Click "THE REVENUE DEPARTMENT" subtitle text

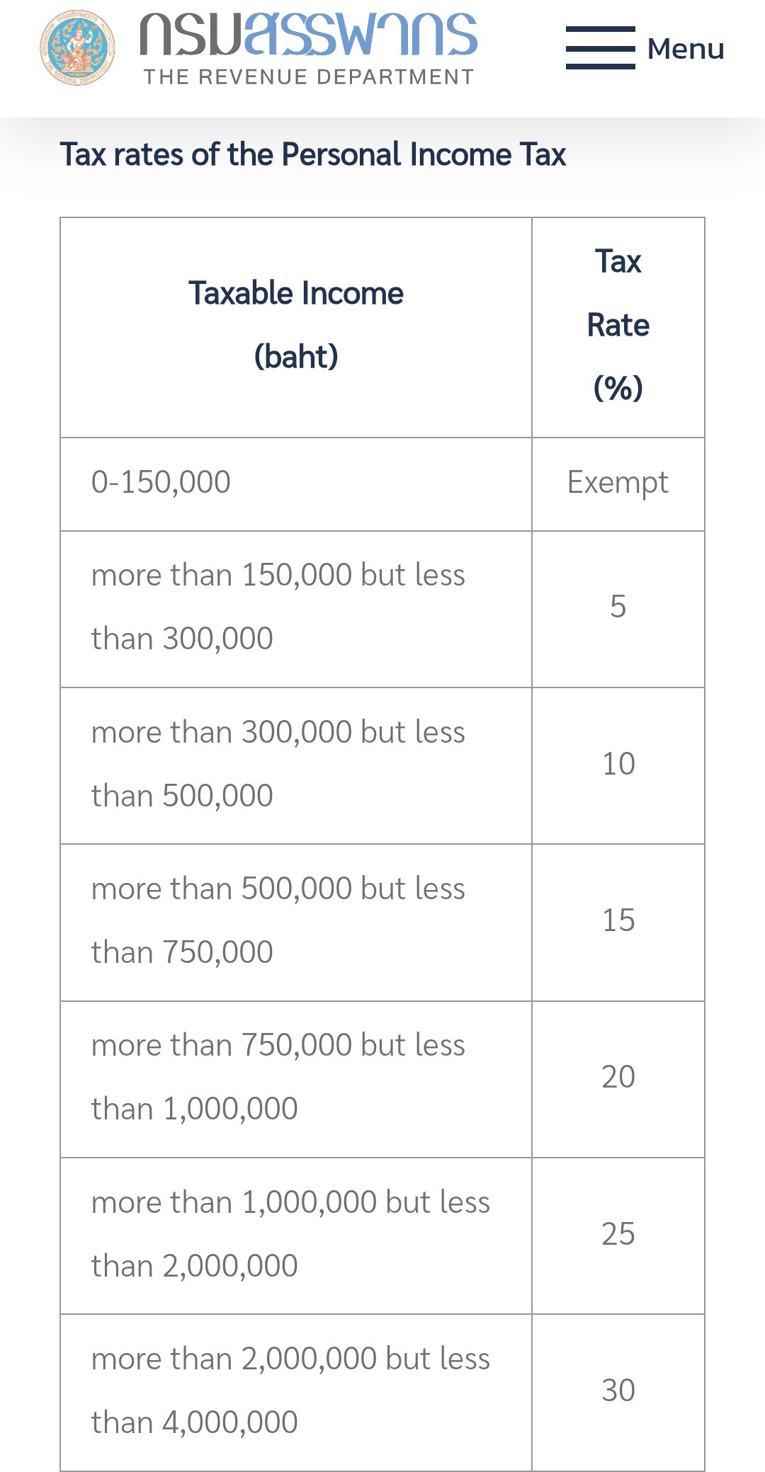coord(309,76)
